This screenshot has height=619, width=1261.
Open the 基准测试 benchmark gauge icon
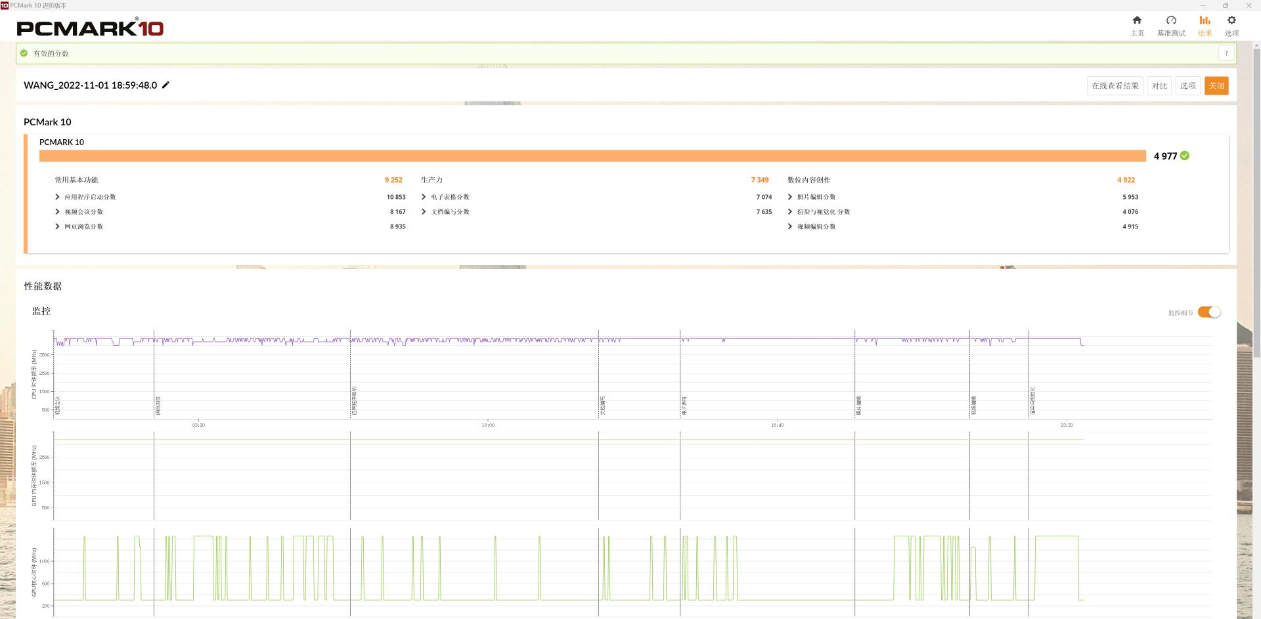click(1171, 20)
